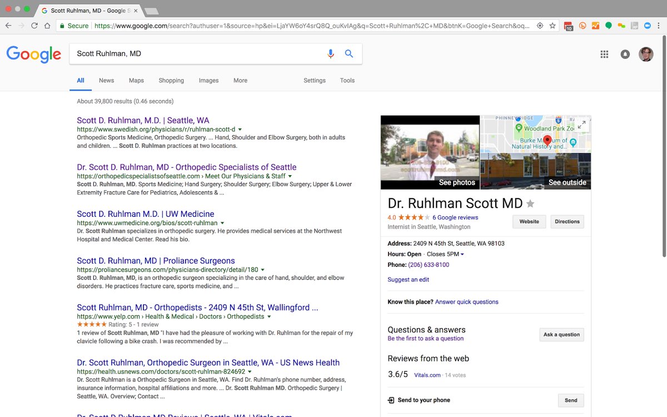This screenshot has width=667, height=417.
Task: Go to browser home page
Action: (x=47, y=26)
